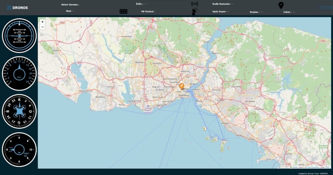This screenshot has height=175, width=333.
Task: Click the artificial horizon attitude gauge
Action: 20,36
